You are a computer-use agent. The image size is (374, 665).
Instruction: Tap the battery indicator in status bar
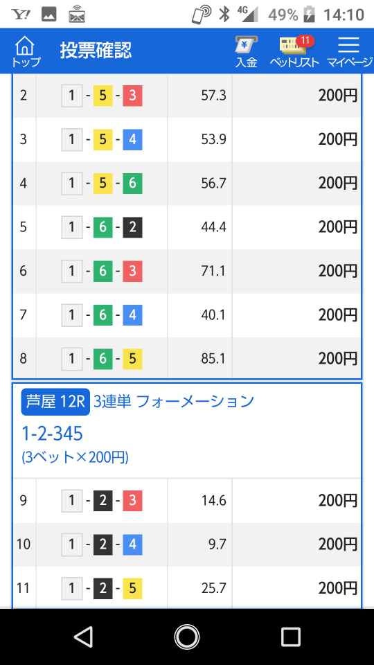coord(310,15)
